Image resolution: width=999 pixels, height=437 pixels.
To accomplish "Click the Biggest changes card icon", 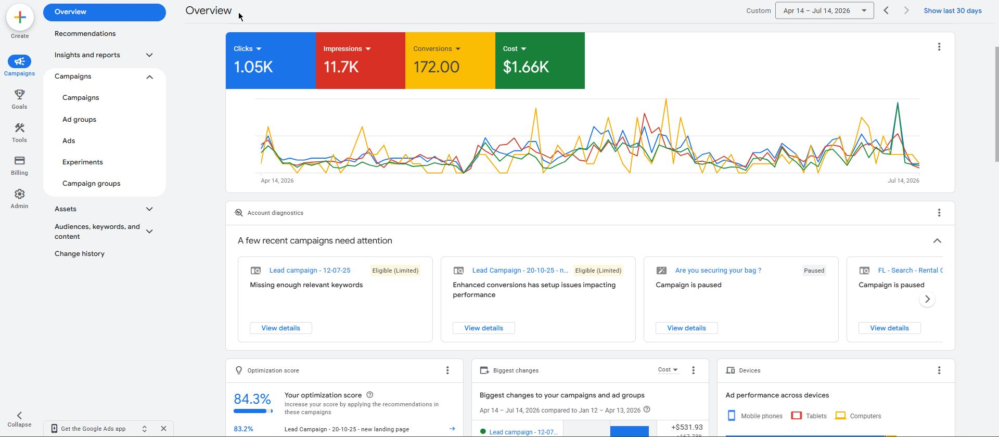I will [x=484, y=370].
